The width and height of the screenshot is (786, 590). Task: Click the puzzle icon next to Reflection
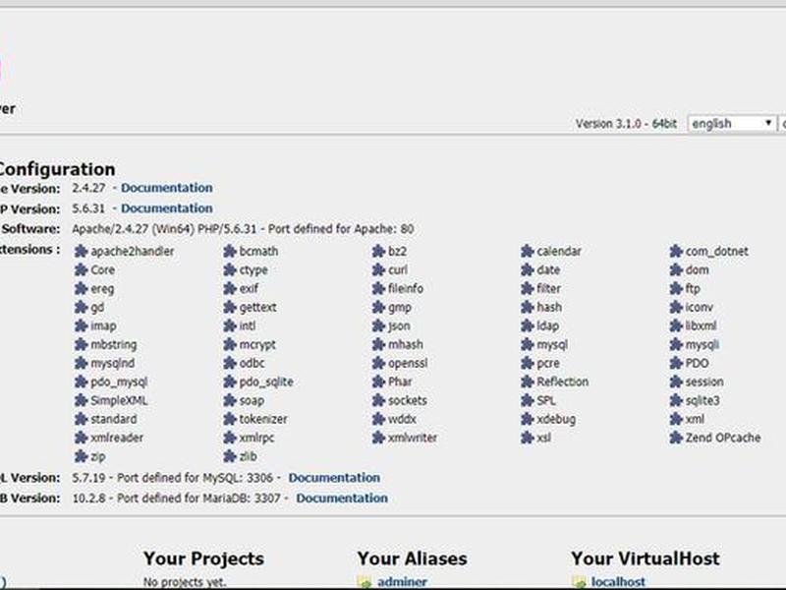(x=527, y=382)
